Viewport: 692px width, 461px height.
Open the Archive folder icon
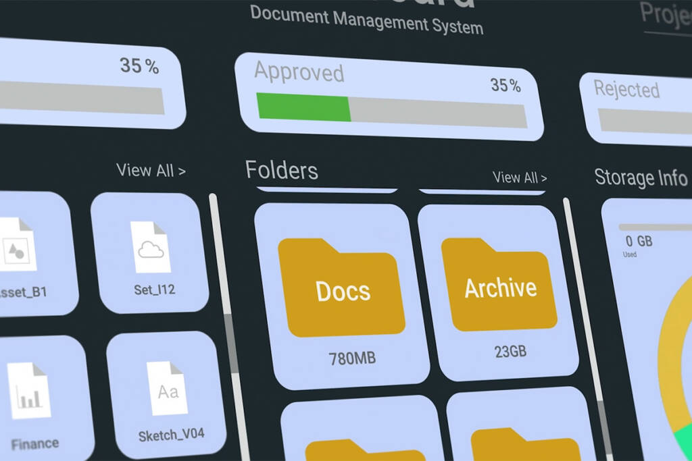(x=499, y=284)
